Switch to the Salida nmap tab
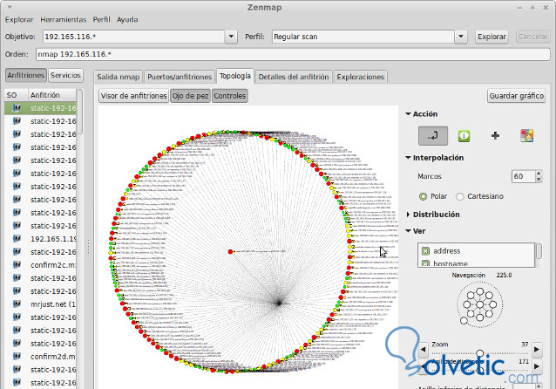 (118, 77)
